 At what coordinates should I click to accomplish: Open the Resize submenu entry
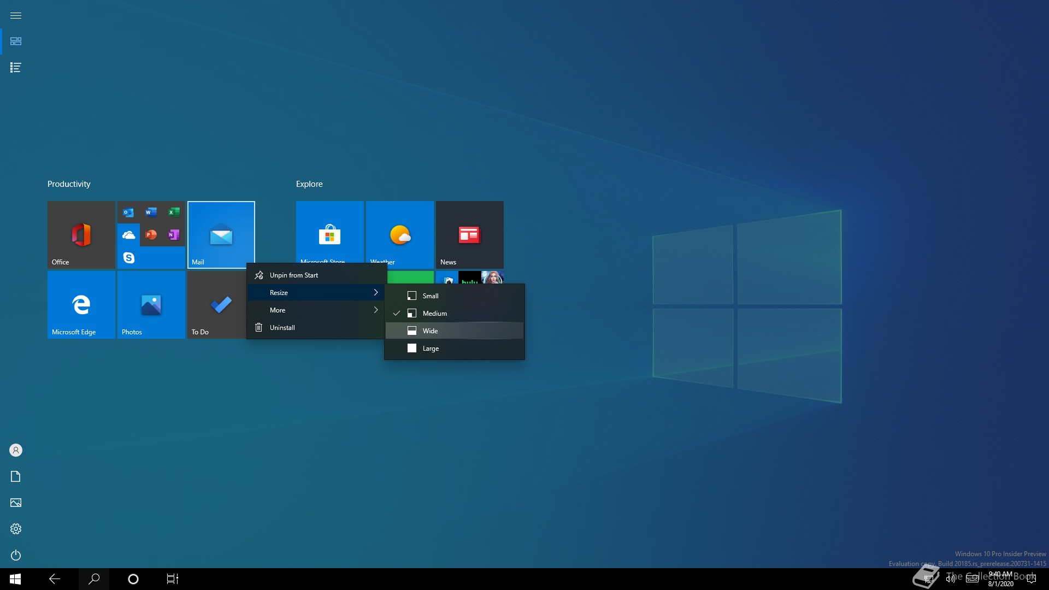tap(316, 293)
